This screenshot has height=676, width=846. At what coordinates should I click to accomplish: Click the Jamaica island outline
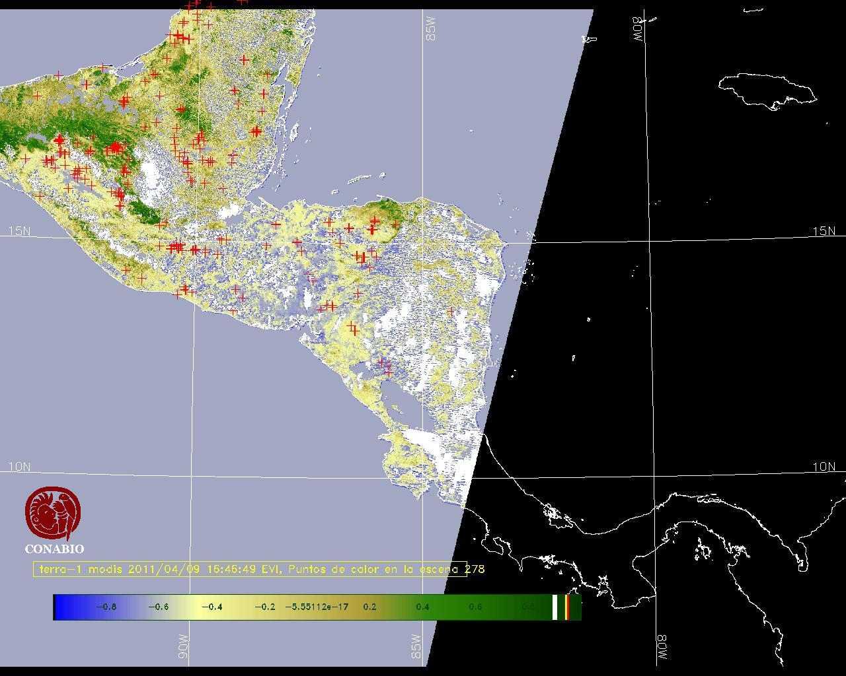point(767,89)
